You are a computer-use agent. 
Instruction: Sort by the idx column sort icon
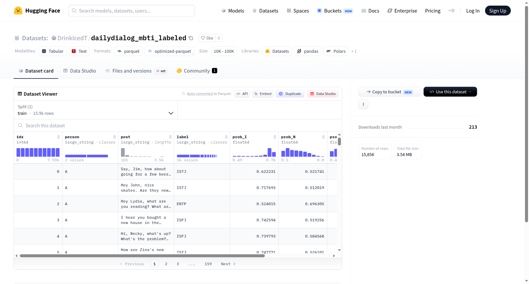click(x=59, y=137)
